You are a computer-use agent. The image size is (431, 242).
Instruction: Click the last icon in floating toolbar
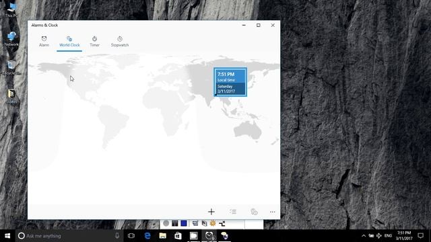(x=222, y=223)
